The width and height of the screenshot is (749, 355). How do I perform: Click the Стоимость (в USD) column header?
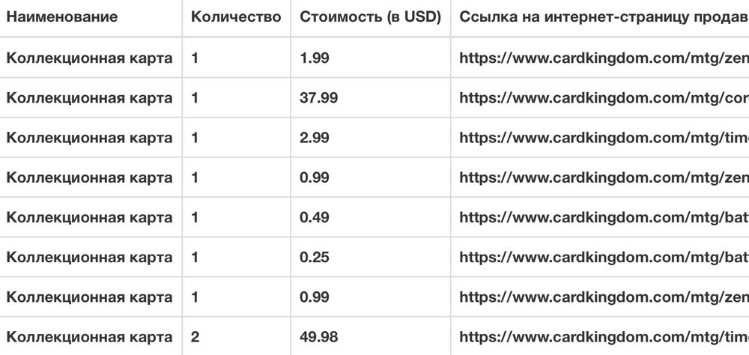coord(370,16)
